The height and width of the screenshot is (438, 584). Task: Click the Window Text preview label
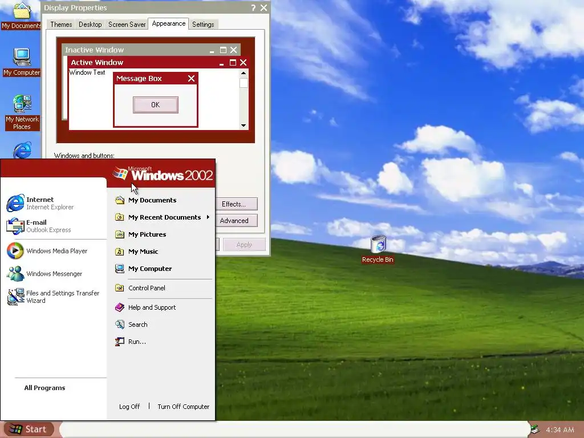[87, 72]
